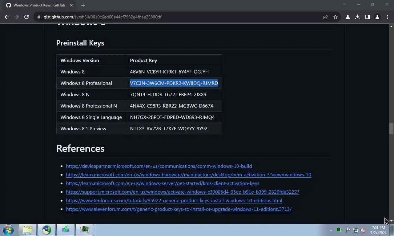
Task: Click the key 4NX4X-C98R3-KBR22-MGBWC-D667X
Action: click(x=171, y=106)
